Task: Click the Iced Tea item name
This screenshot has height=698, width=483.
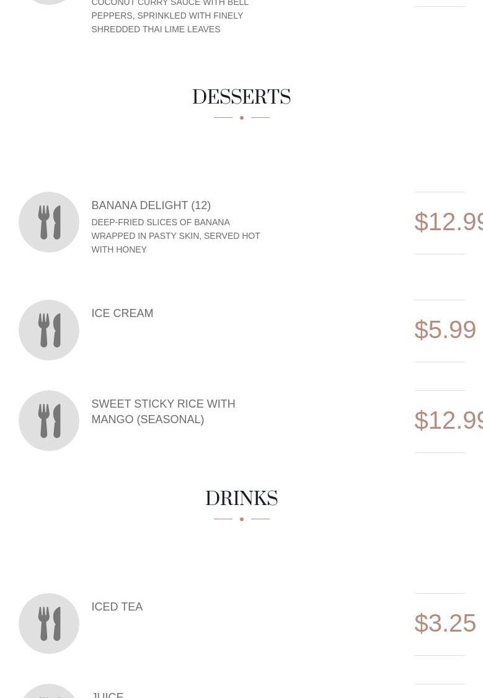Action: tap(117, 607)
